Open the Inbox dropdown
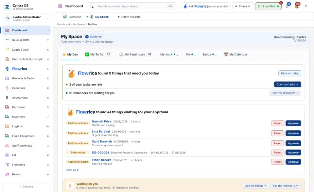Image resolution: width=314 pixels, height=192 pixels. click(210, 55)
